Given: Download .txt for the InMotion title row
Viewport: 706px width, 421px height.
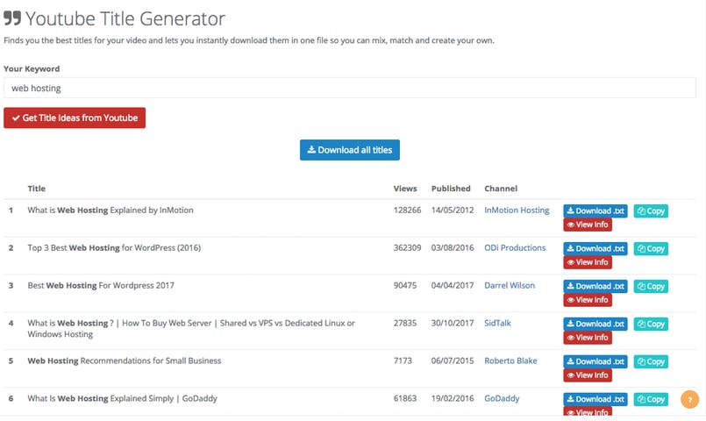Looking at the screenshot, I should pyautogui.click(x=595, y=211).
